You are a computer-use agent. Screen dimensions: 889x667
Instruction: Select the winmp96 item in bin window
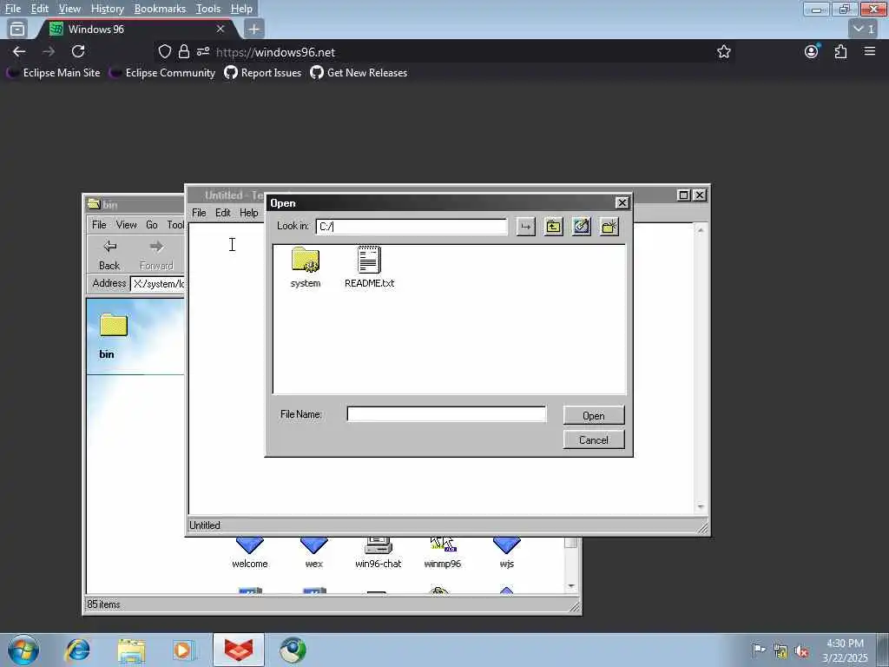coord(442,553)
